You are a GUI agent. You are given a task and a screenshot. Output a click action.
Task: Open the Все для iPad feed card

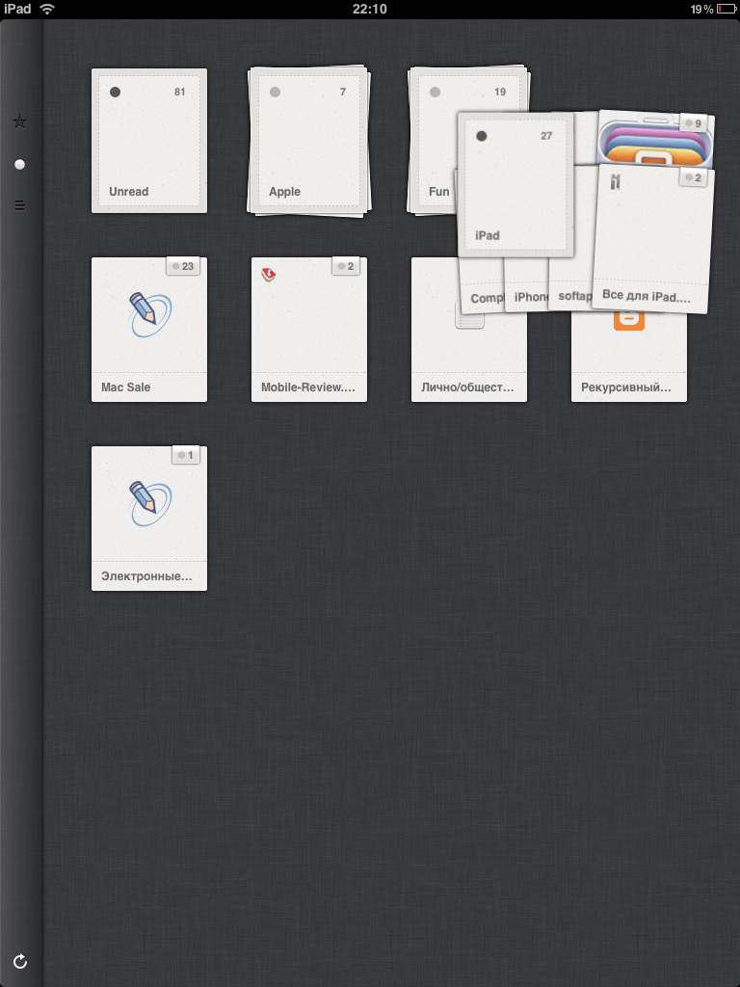pos(653,239)
